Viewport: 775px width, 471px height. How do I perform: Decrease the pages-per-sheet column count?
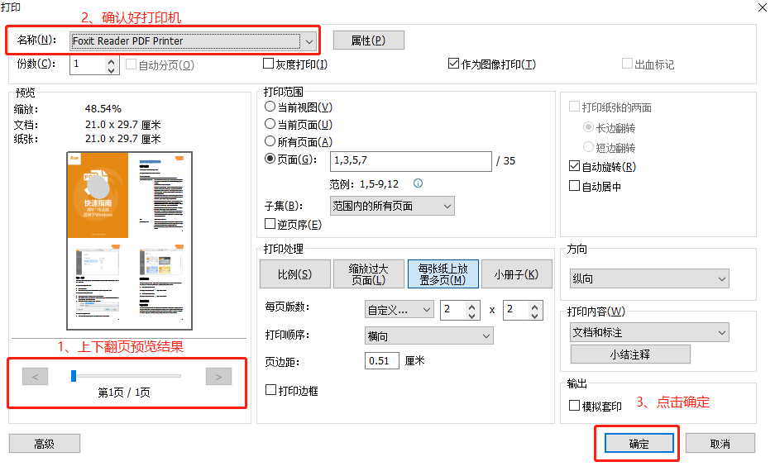click(x=471, y=315)
